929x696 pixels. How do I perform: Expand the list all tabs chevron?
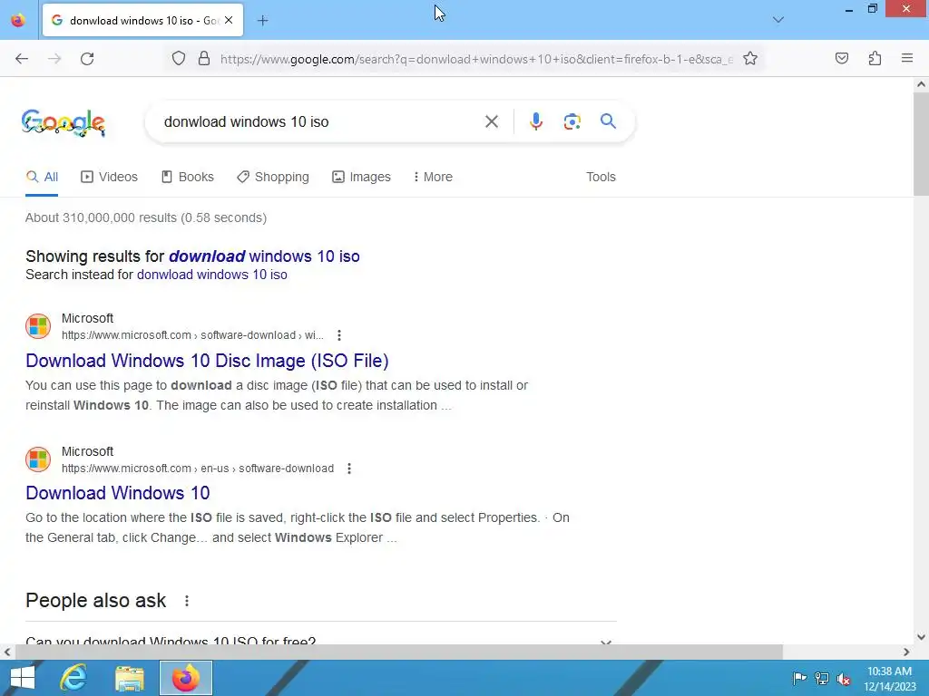pyautogui.click(x=778, y=20)
